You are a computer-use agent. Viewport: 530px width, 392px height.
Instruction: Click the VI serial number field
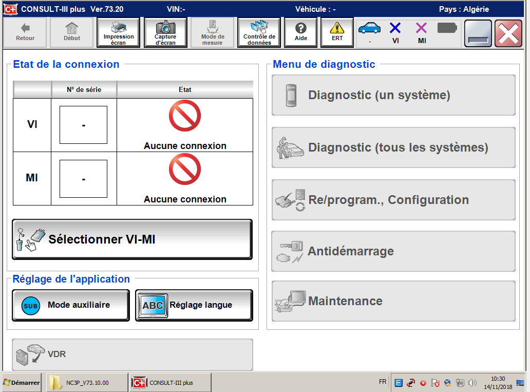pyautogui.click(x=84, y=125)
